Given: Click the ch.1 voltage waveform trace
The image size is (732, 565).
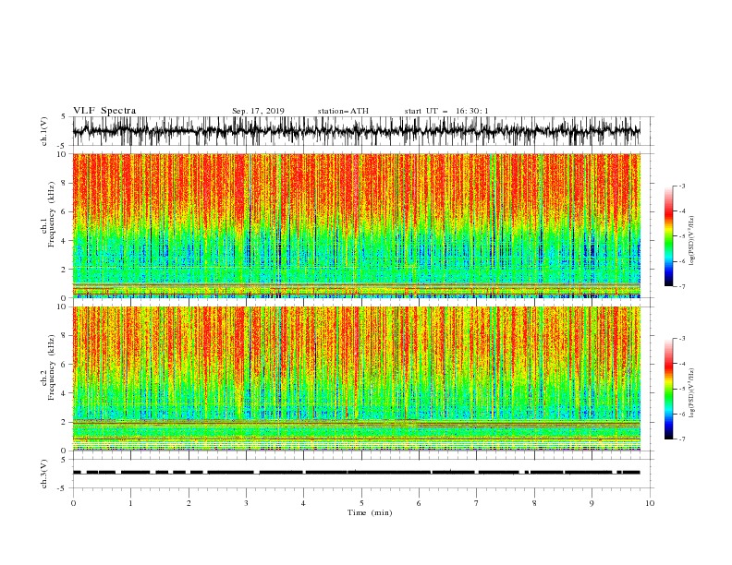Looking at the screenshot, I should 356,131.
